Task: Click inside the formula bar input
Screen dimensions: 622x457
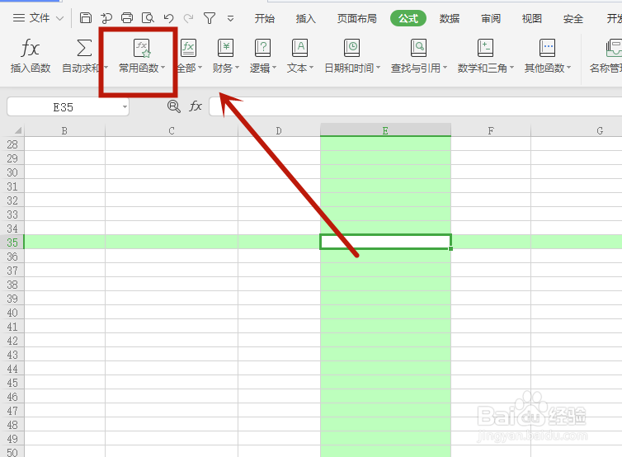Action: pos(415,106)
